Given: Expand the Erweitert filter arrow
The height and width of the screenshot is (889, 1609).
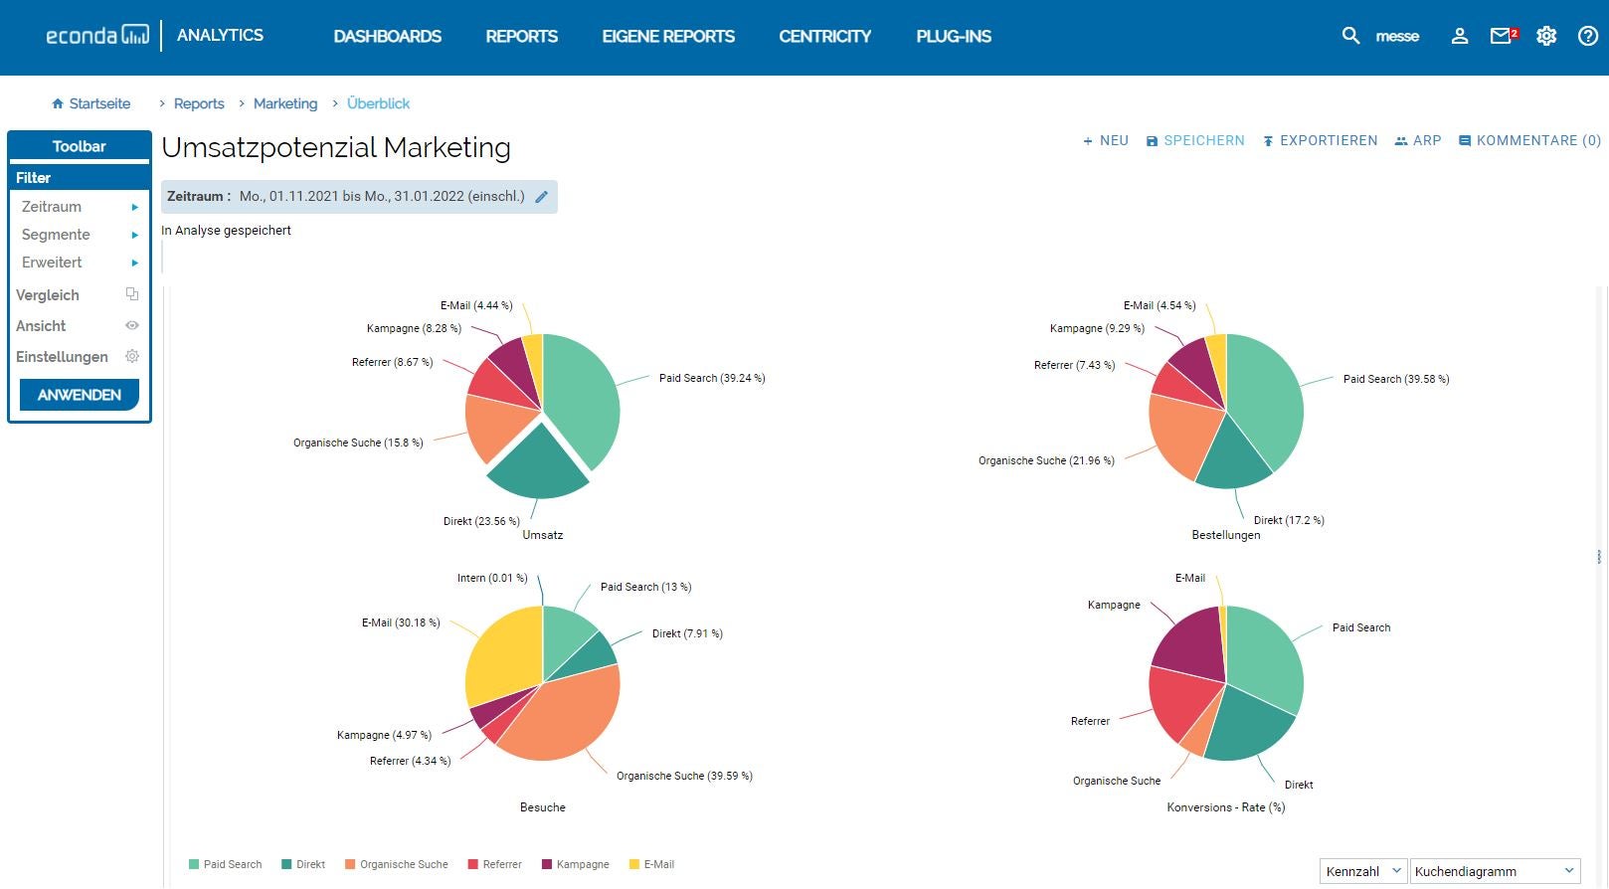Looking at the screenshot, I should tap(134, 263).
